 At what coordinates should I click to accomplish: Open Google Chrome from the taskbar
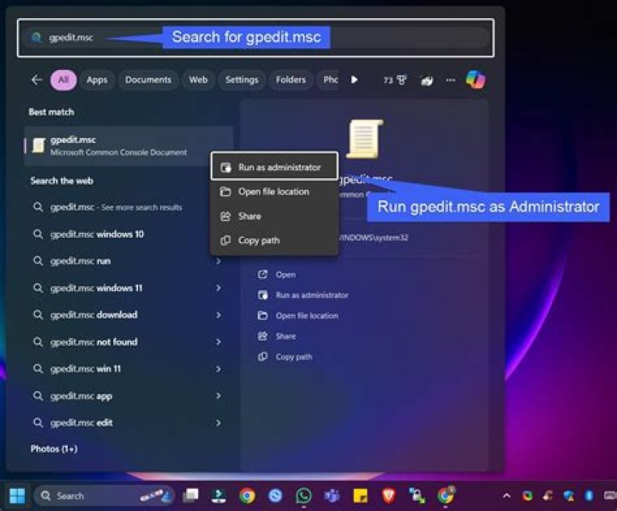[247, 496]
